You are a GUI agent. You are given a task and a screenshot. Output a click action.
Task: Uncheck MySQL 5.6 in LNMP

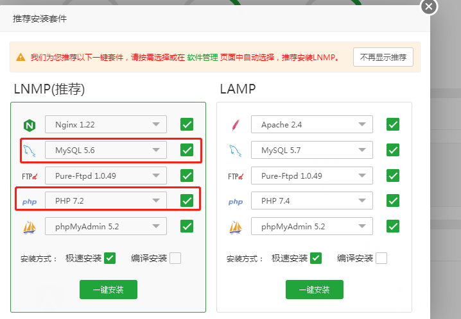coord(187,150)
